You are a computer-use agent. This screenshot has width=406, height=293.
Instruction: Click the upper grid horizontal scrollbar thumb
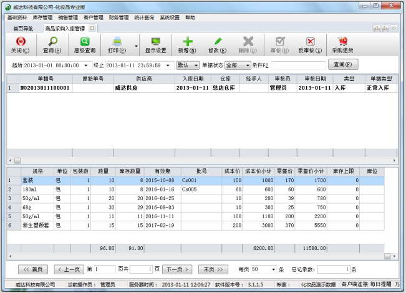click(x=17, y=161)
